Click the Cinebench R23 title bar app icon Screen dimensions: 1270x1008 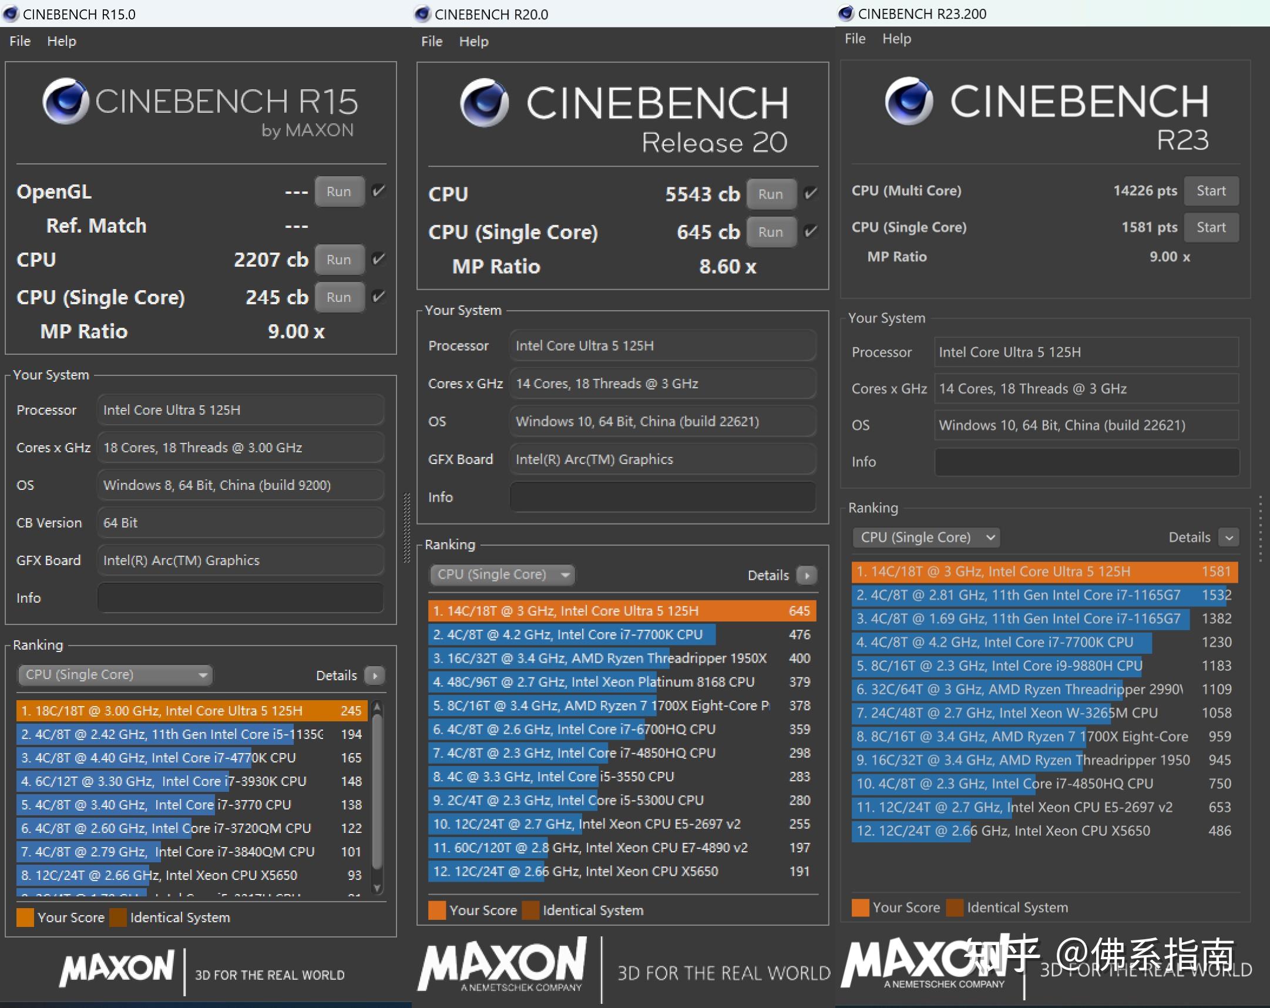[846, 13]
